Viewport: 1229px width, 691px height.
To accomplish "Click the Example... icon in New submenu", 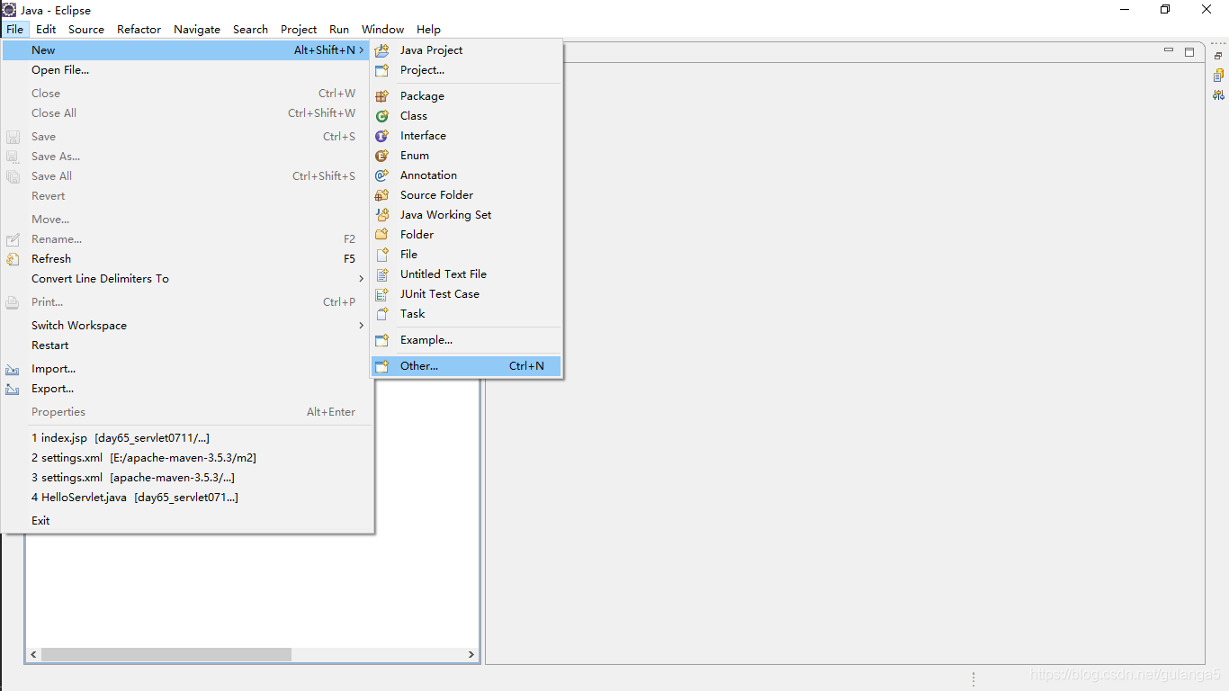I will (382, 340).
